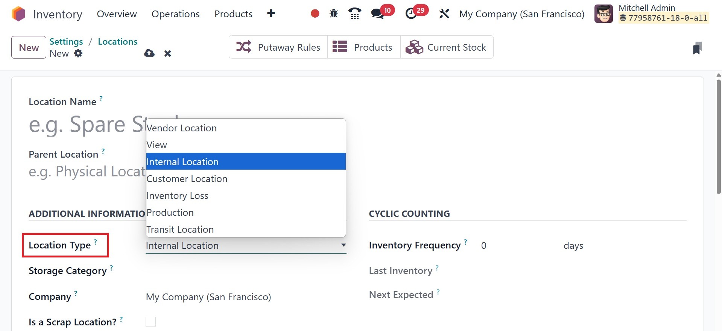Viewport: 722px width, 331px height.
Task: Click the Location Type dropdown arrow
Action: click(x=343, y=245)
